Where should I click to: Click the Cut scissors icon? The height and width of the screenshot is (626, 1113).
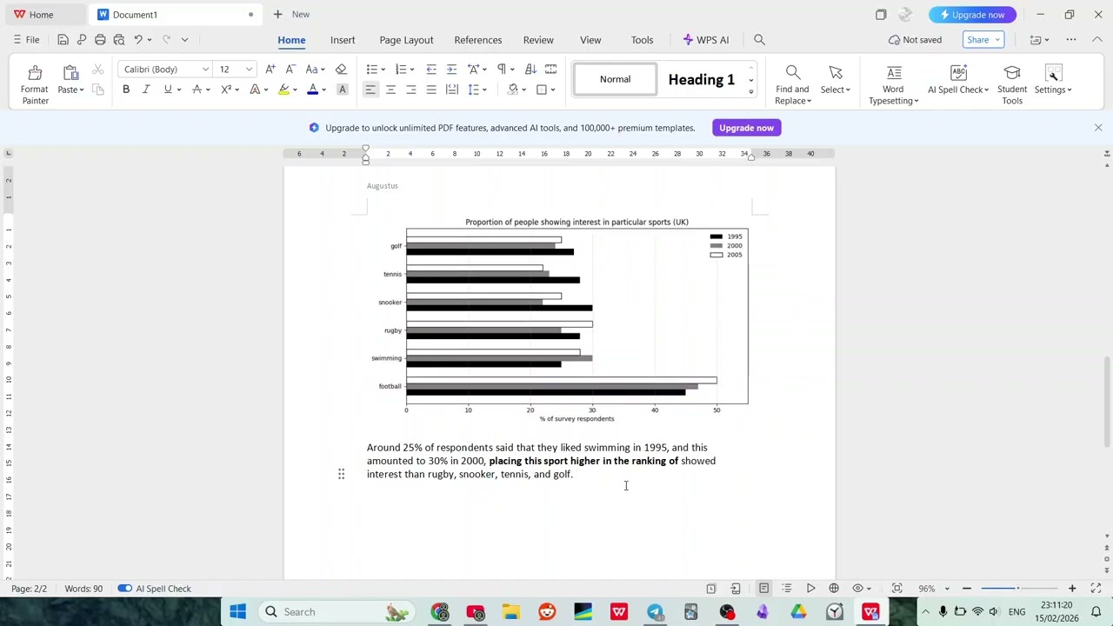[x=98, y=70]
